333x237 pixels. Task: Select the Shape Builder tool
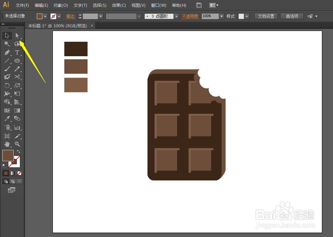tap(7, 102)
